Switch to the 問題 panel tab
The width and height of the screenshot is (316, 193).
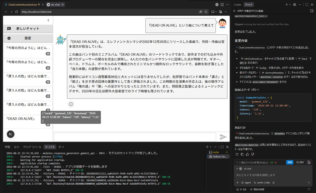click(7, 147)
